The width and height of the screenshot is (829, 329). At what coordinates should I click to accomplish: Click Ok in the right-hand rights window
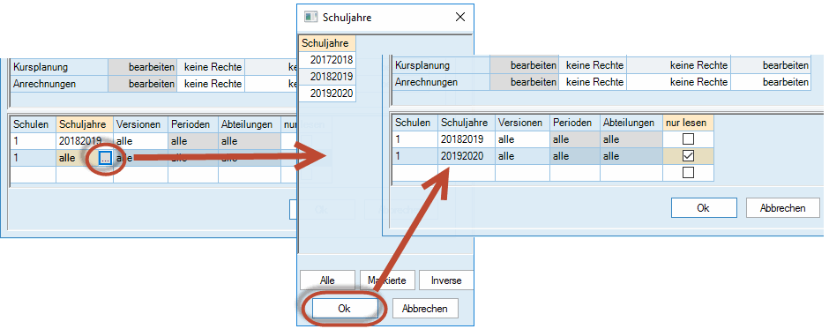704,208
